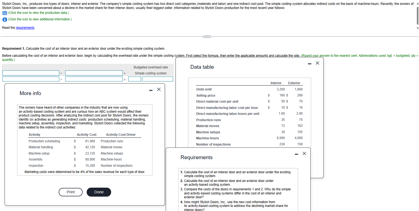The width and height of the screenshot is (419, 211).
Task: Select the first formula numerator field
Action: tap(31, 73)
